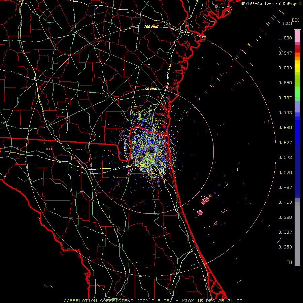Click the dark radar center hole at KJAX
303x303 pixels.
pos(151,150)
